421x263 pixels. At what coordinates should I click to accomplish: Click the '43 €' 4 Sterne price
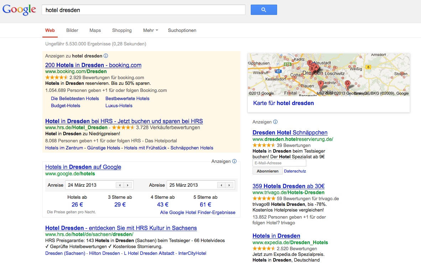click(162, 204)
